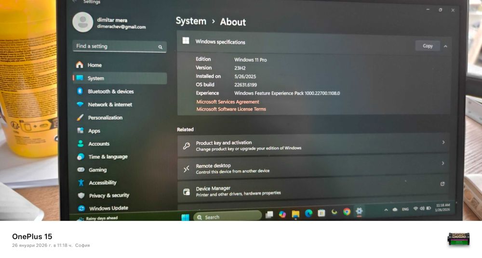Click the chevron on Product key and activation
This screenshot has width=482, height=258.
[x=443, y=142]
